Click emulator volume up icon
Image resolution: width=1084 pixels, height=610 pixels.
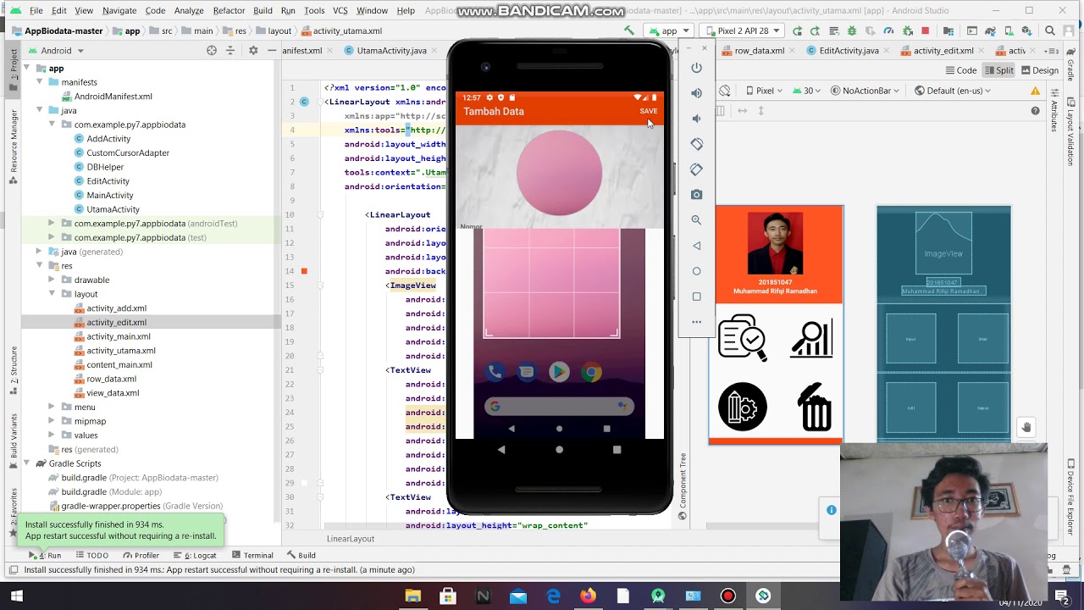(x=696, y=93)
